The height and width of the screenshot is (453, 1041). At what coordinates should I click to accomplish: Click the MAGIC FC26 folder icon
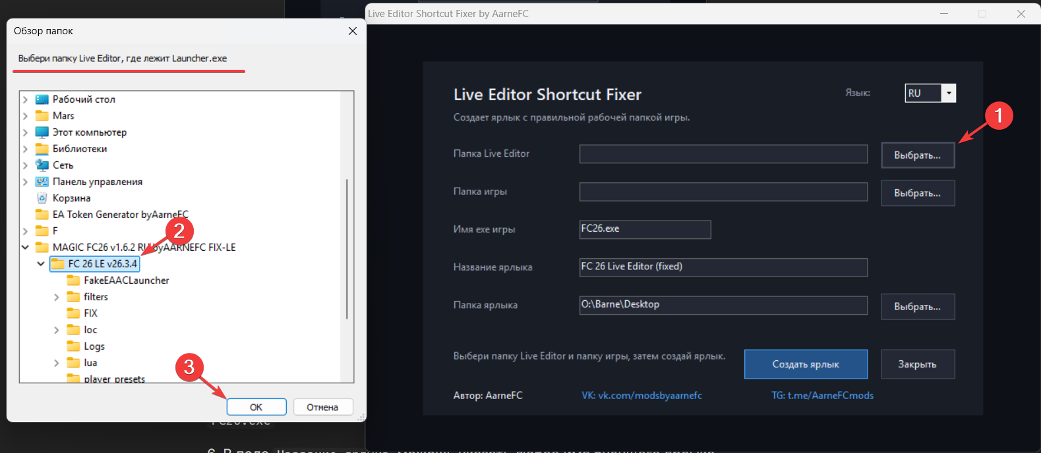[x=42, y=248]
